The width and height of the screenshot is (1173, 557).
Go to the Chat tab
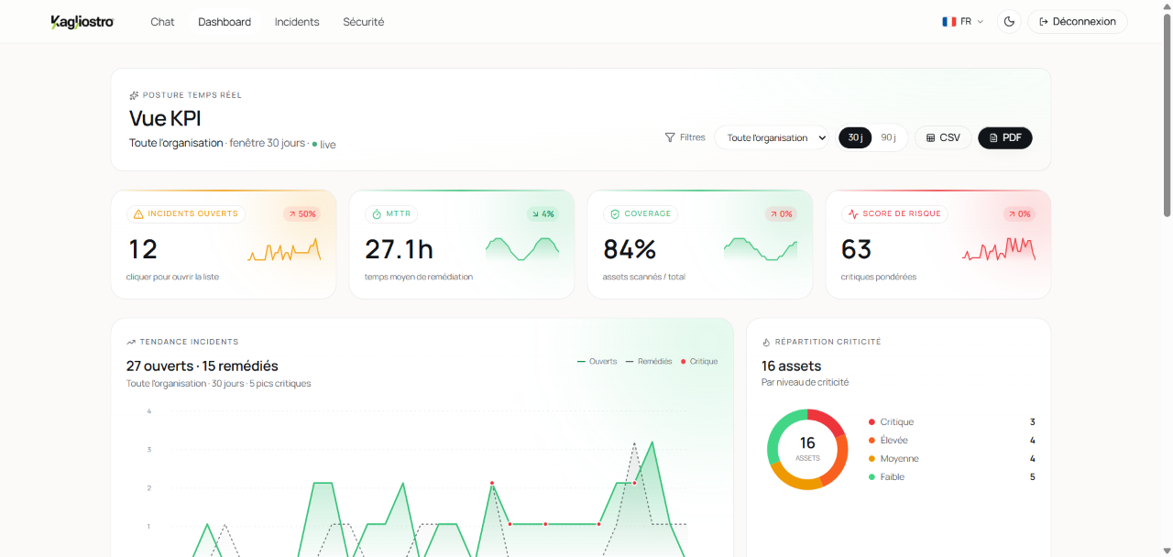tap(162, 22)
